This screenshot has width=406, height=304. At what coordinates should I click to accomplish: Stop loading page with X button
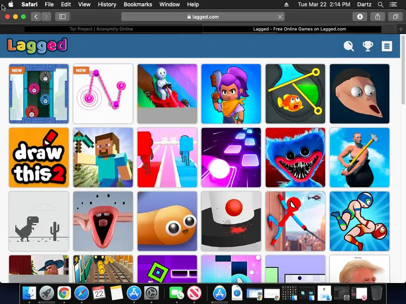coord(280,17)
